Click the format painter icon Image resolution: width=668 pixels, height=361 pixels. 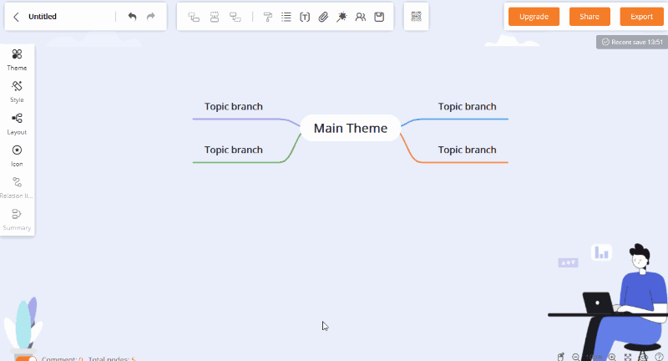268,17
